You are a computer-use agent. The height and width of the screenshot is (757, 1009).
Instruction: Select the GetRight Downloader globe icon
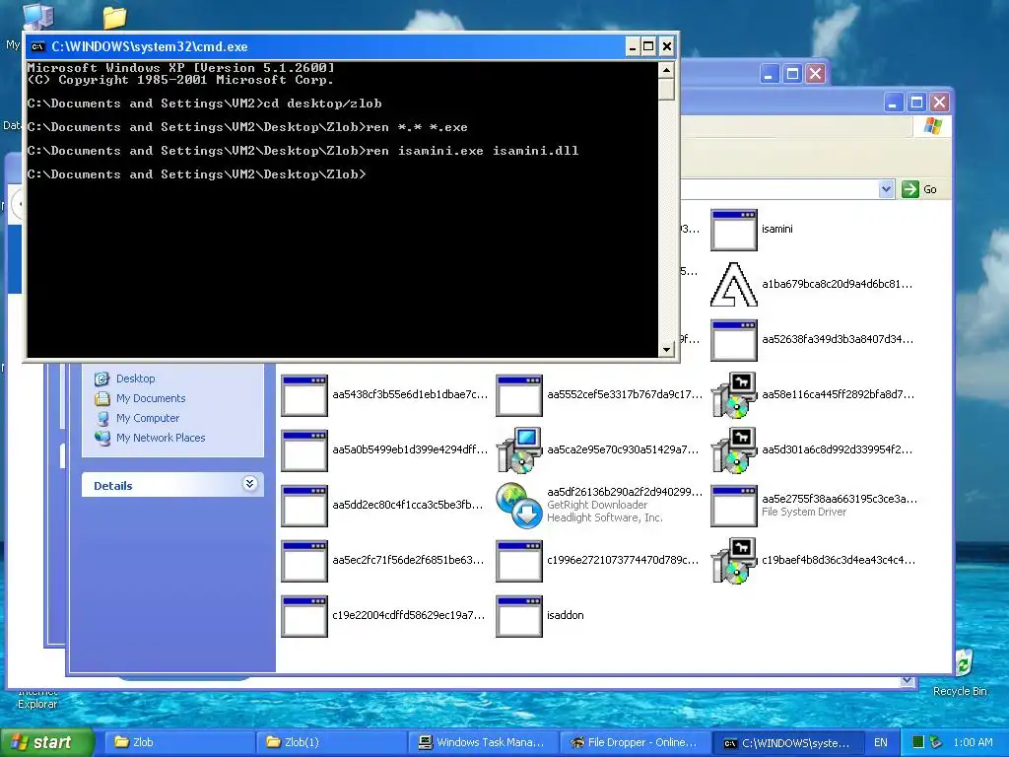tap(519, 506)
